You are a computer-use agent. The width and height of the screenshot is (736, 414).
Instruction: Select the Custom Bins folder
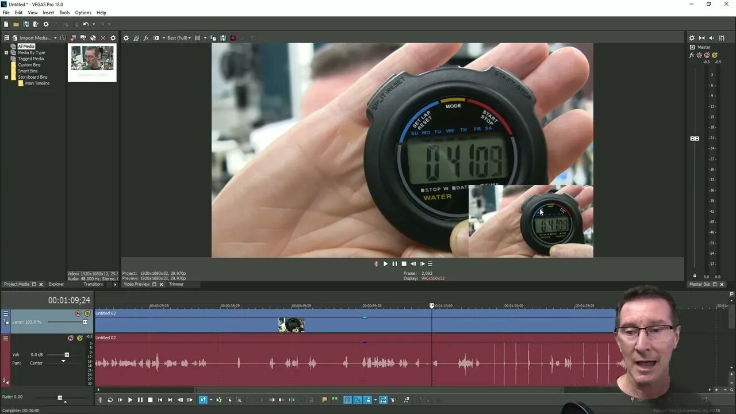pos(29,65)
